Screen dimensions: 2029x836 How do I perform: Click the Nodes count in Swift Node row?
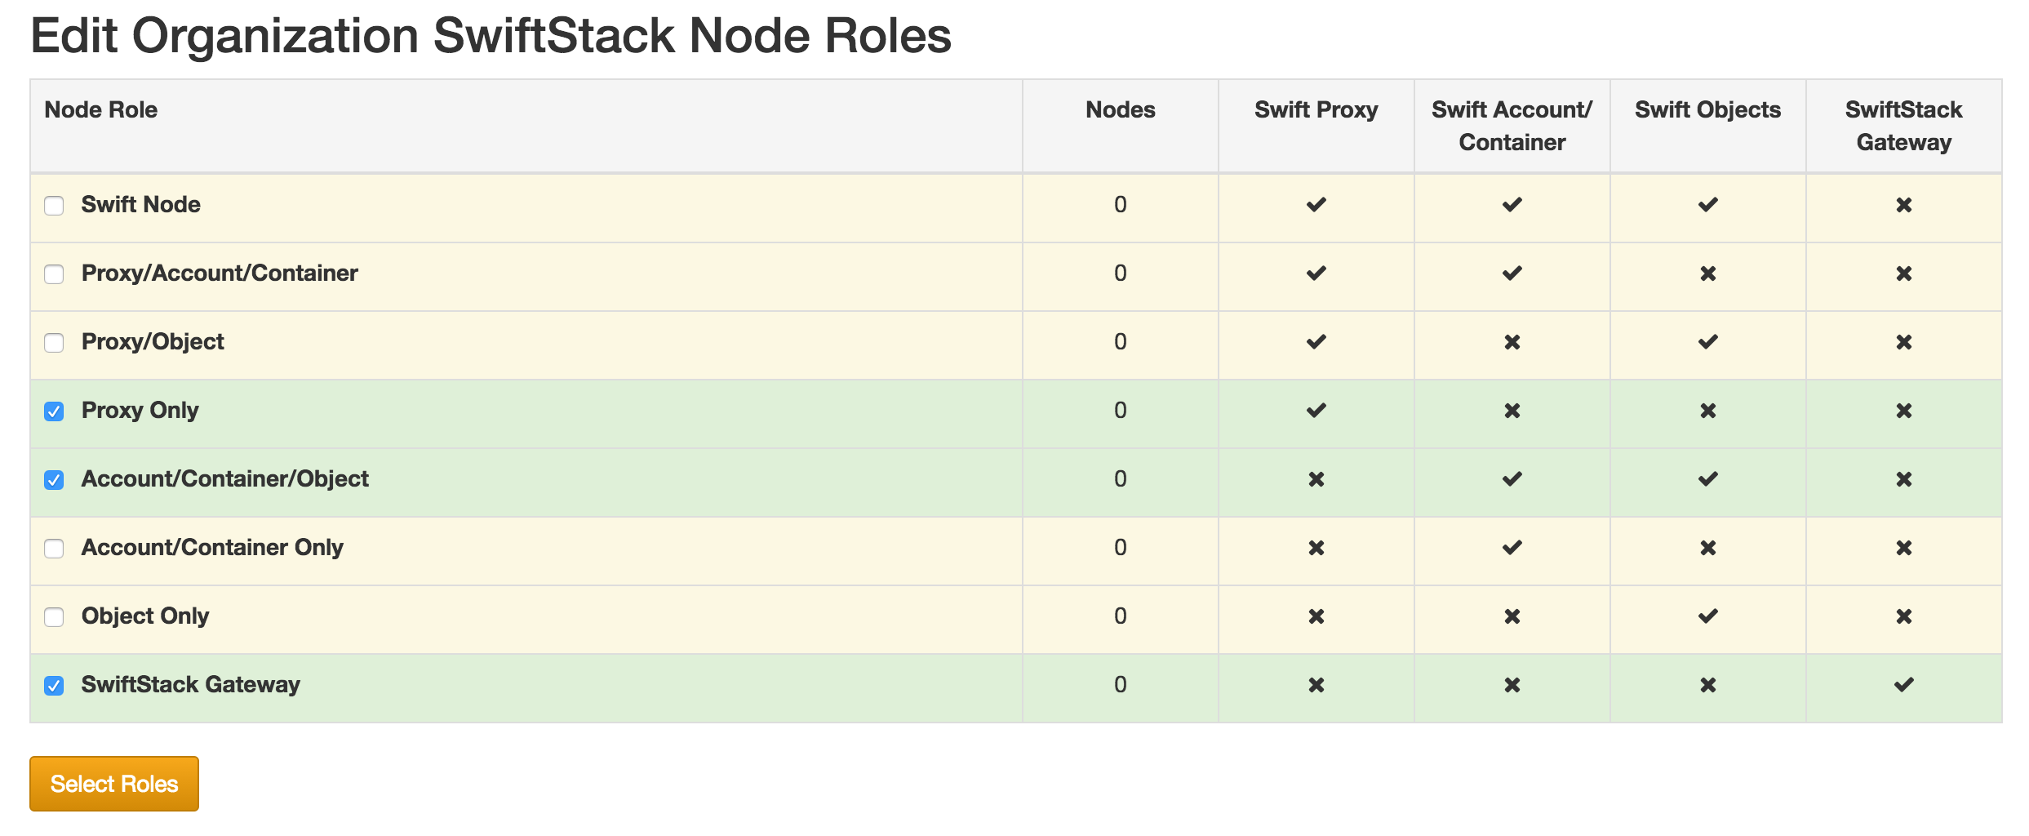pyautogui.click(x=1121, y=204)
